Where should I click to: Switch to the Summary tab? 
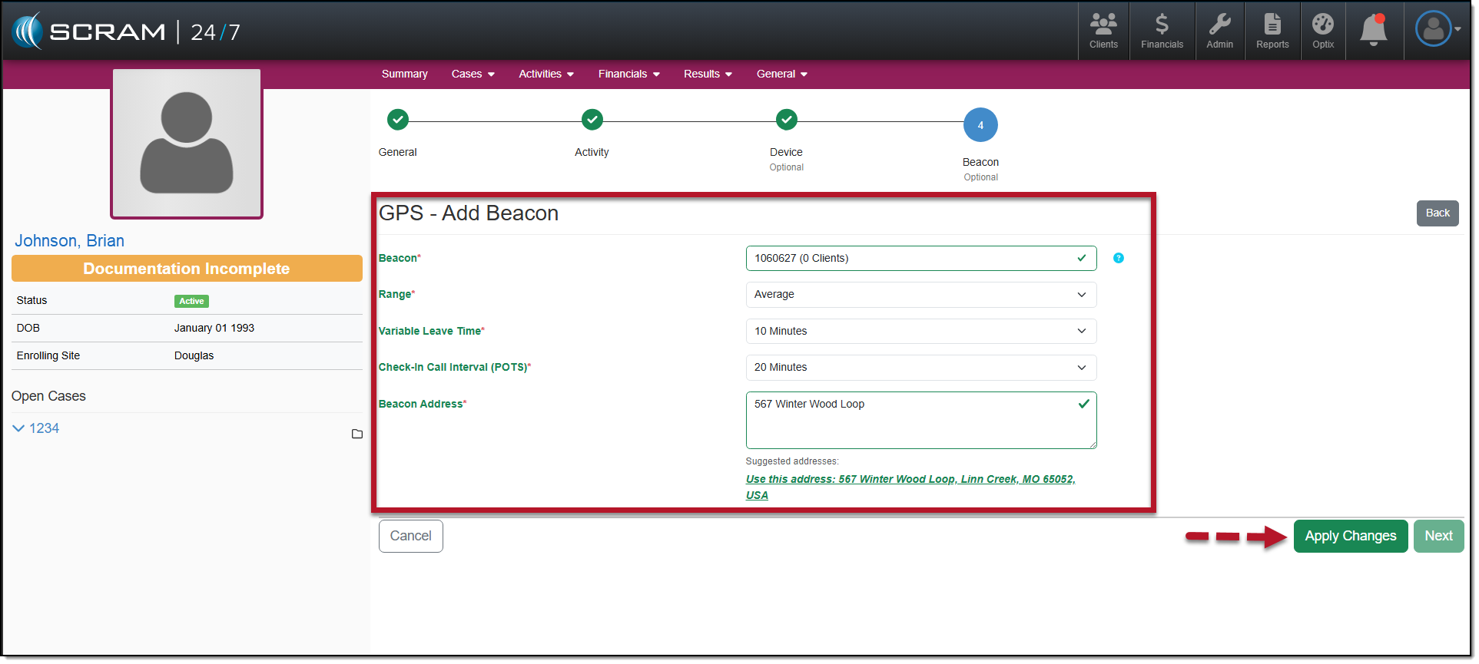405,74
